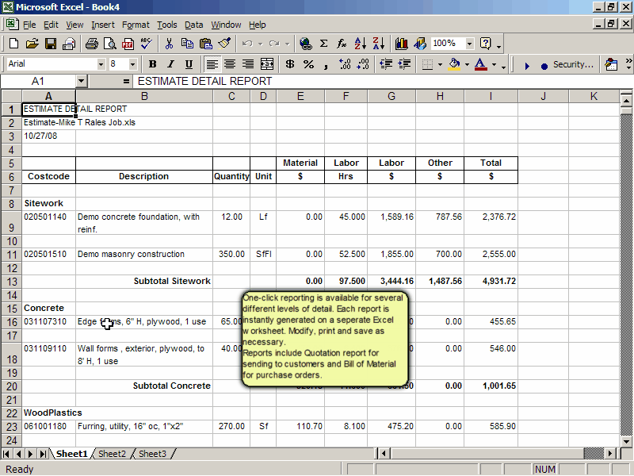Click Increase Indent icon
The image size is (634, 476).
pyautogui.click(x=404, y=64)
